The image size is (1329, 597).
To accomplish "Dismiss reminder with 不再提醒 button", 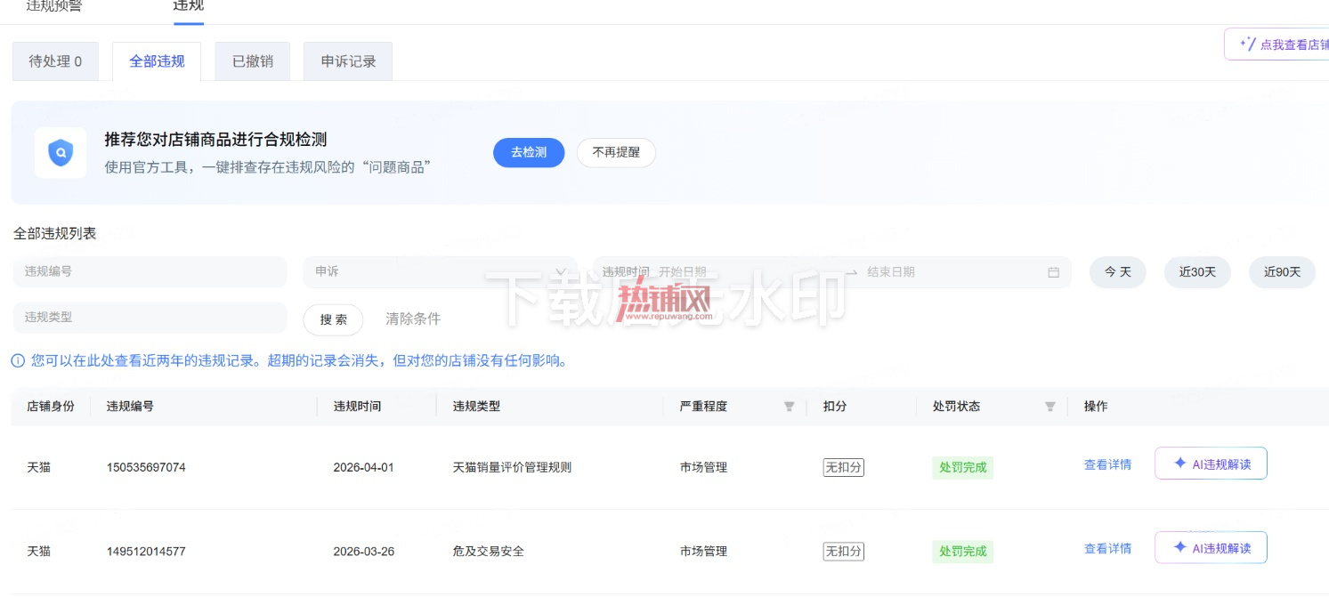I will [x=616, y=152].
